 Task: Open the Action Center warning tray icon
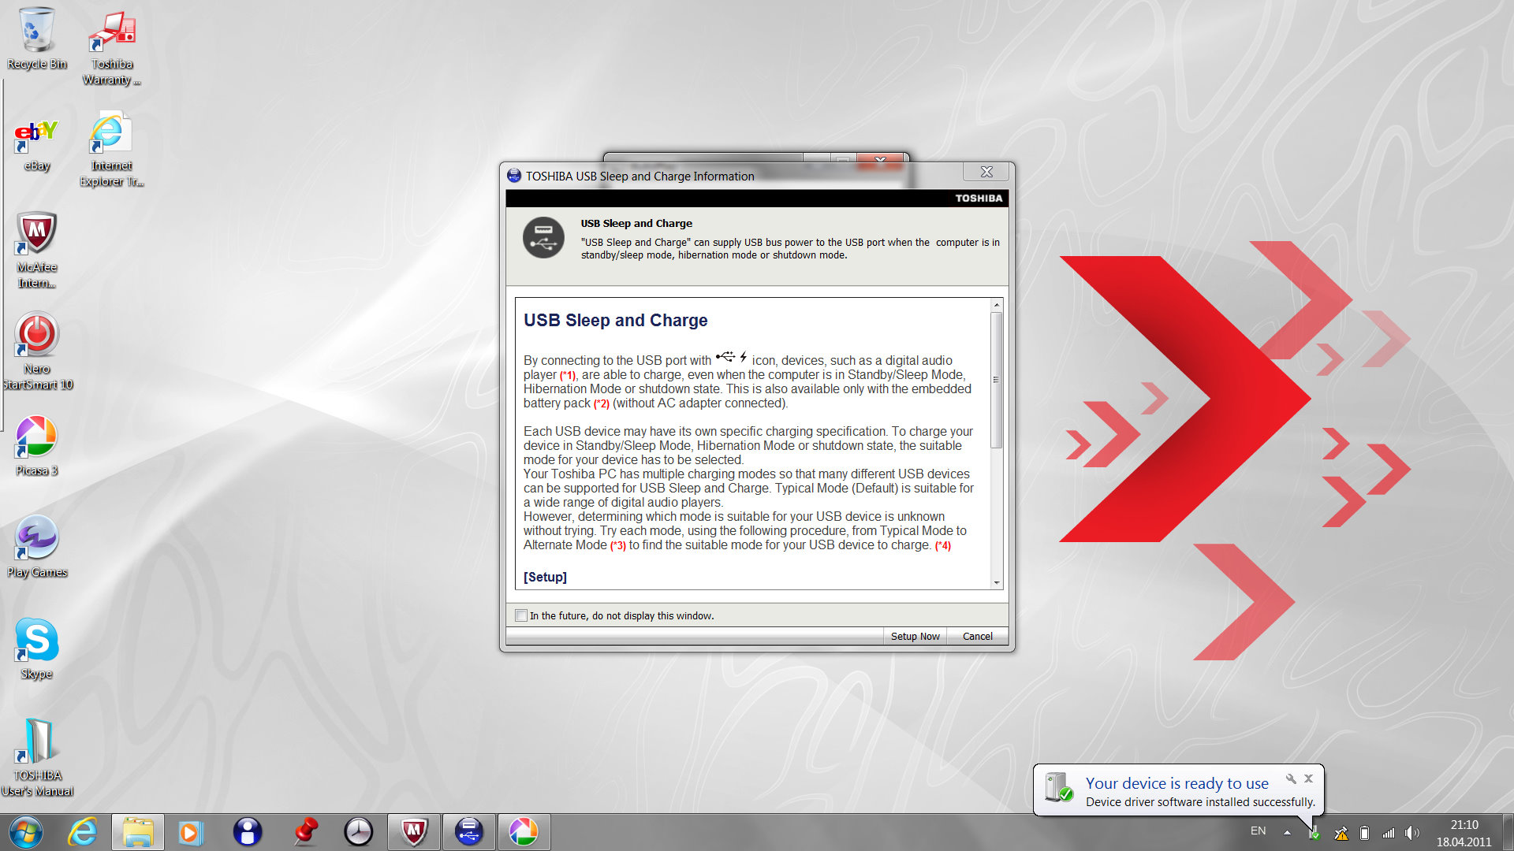(x=1341, y=833)
